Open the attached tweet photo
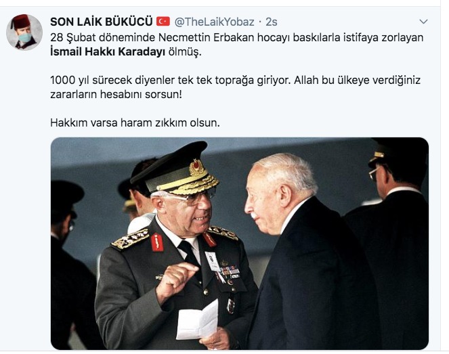Image resolution: width=449 pixels, height=354 pixels. coord(239,244)
